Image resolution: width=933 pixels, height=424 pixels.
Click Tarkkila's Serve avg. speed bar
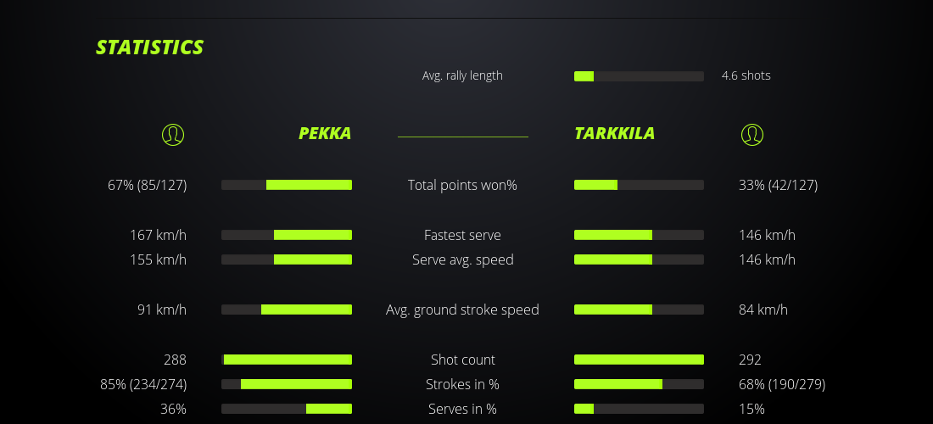pyautogui.click(x=639, y=259)
